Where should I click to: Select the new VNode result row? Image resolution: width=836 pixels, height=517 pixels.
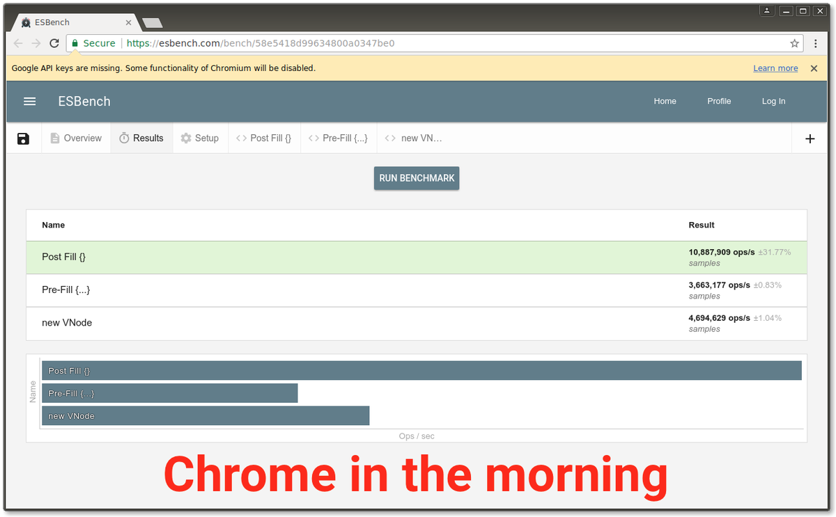[x=417, y=323]
